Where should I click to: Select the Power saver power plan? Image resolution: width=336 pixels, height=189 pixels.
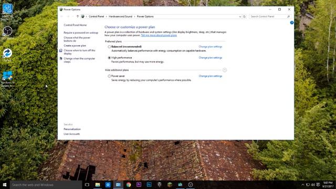coord(109,76)
